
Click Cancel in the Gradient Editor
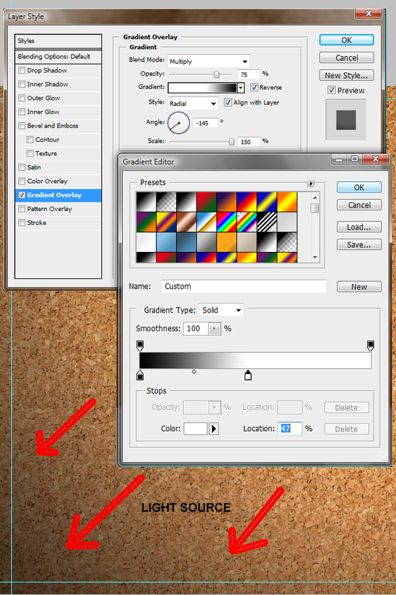click(x=359, y=206)
